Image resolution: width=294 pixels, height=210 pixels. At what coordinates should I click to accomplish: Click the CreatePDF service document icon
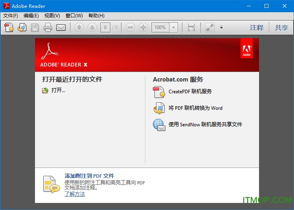click(x=159, y=92)
